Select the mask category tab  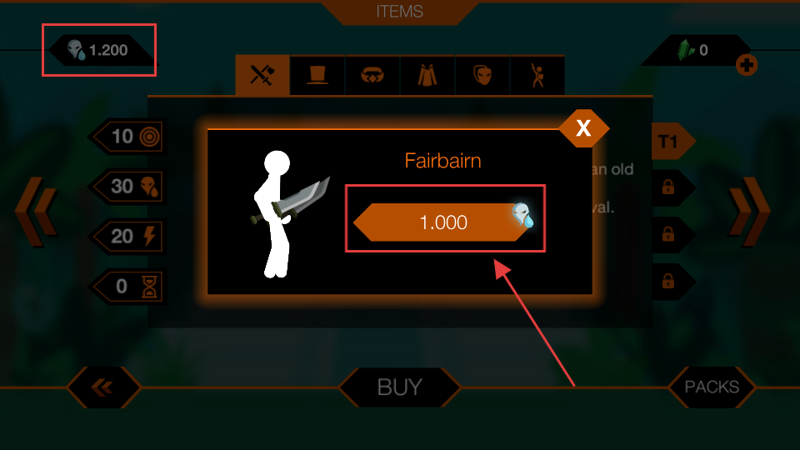(x=482, y=76)
